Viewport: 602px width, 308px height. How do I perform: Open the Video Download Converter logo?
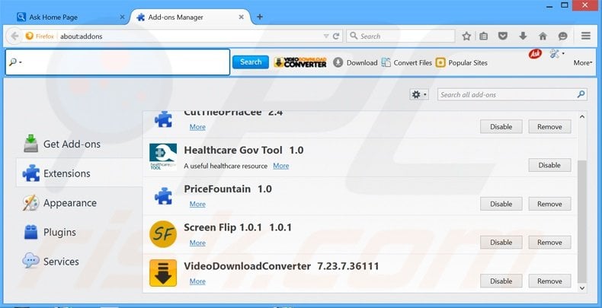coord(300,62)
